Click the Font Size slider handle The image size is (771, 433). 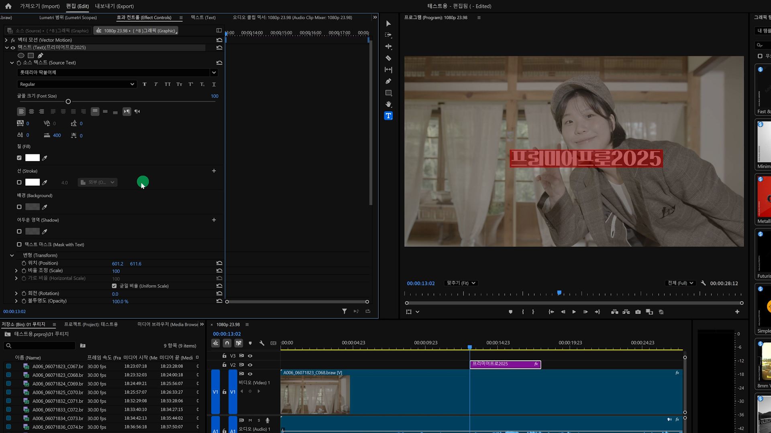pos(68,101)
